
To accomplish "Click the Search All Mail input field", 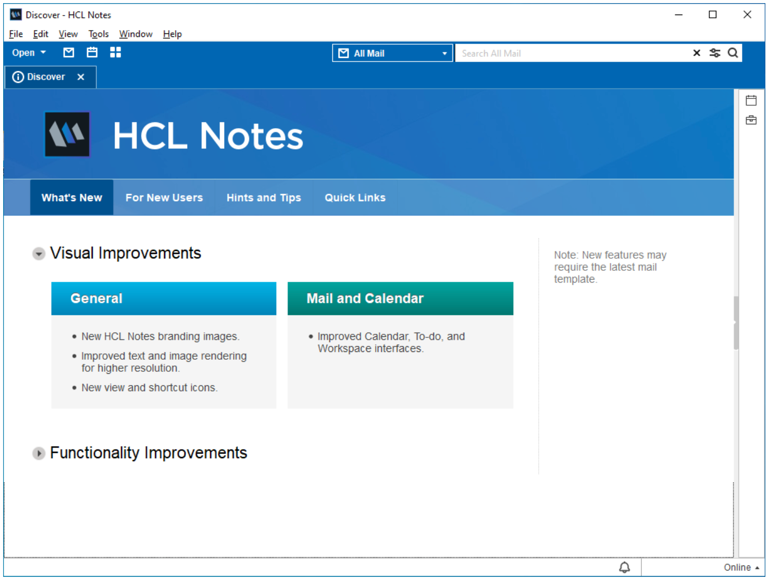I will click(573, 53).
